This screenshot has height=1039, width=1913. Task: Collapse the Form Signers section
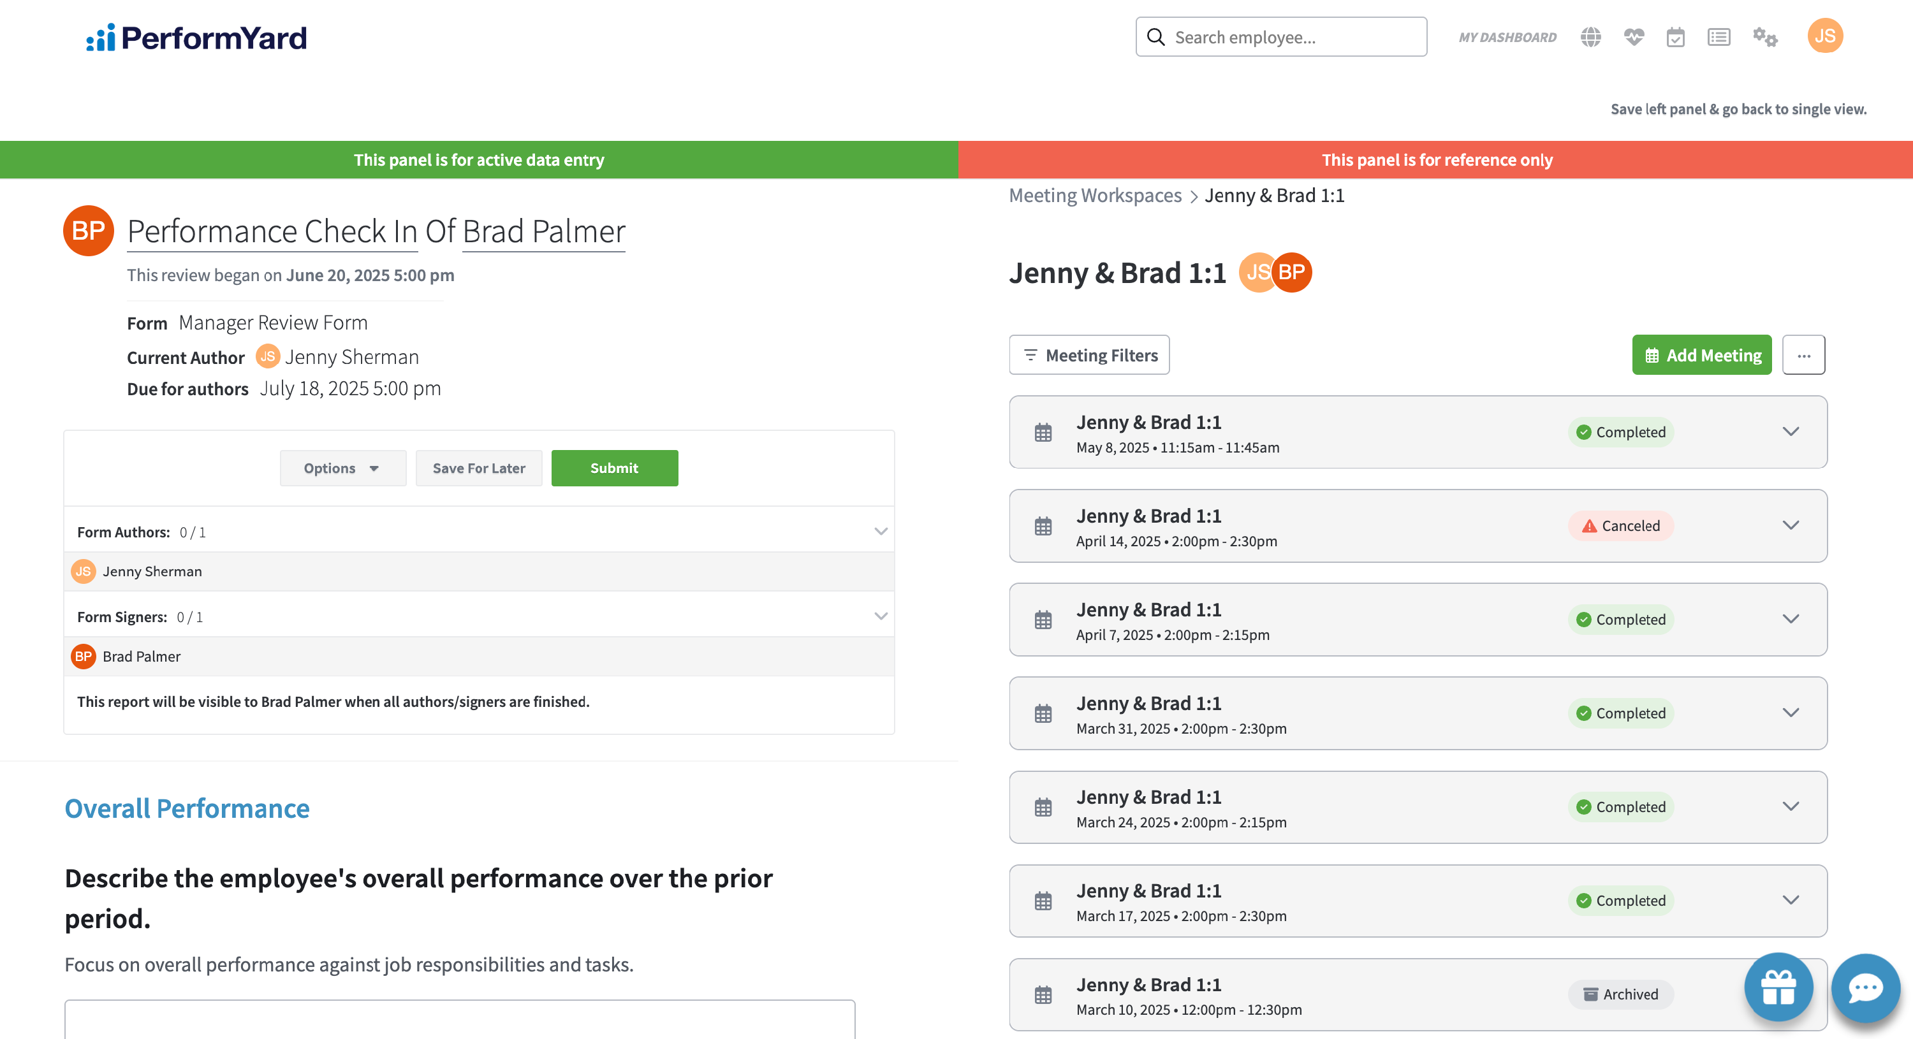tap(881, 616)
